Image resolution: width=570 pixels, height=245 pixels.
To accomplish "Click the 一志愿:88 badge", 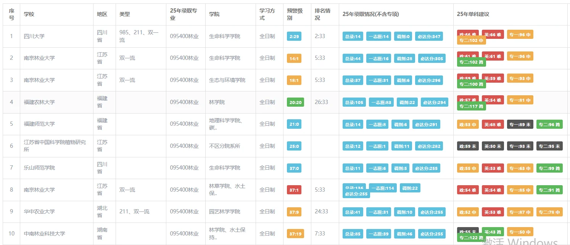I will coord(381,102).
